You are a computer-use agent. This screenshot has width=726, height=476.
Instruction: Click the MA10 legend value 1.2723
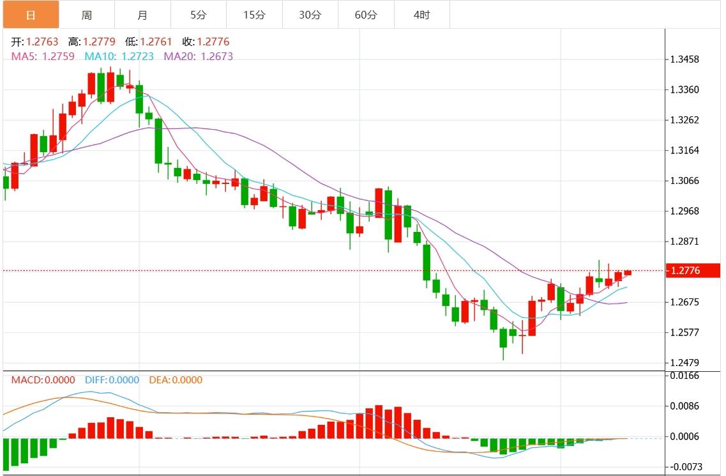tap(137, 56)
